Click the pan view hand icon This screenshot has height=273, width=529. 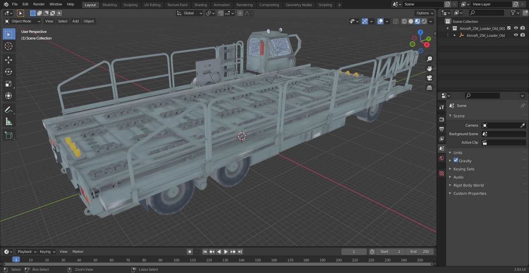(429, 69)
